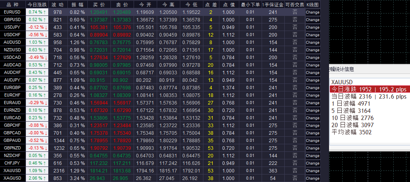Click the AUDJPY ask price 80.902
Image resolution: width=410 pixels, height=182 pixels.
tap(122, 80)
